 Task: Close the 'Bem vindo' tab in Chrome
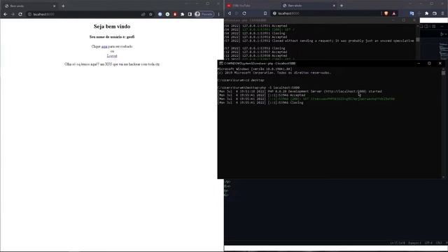pos(55,6)
